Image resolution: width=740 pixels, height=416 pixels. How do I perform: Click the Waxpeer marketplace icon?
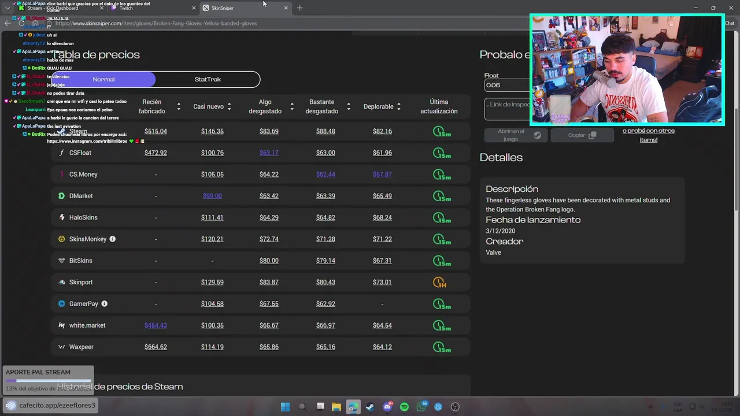(62, 347)
